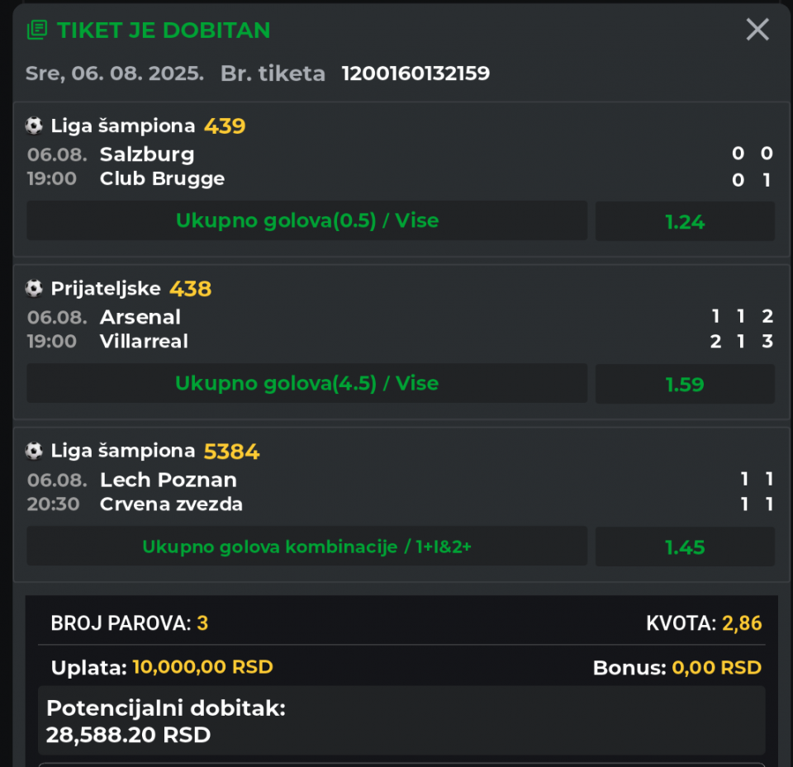Image resolution: width=793 pixels, height=767 pixels.
Task: Click the KVOTA 2,86 total odds
Action: click(x=704, y=623)
